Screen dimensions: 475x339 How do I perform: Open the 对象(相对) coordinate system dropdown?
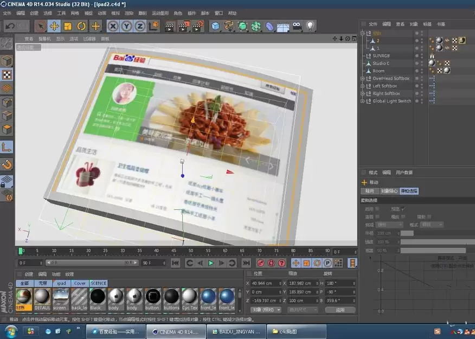pyautogui.click(x=266, y=310)
